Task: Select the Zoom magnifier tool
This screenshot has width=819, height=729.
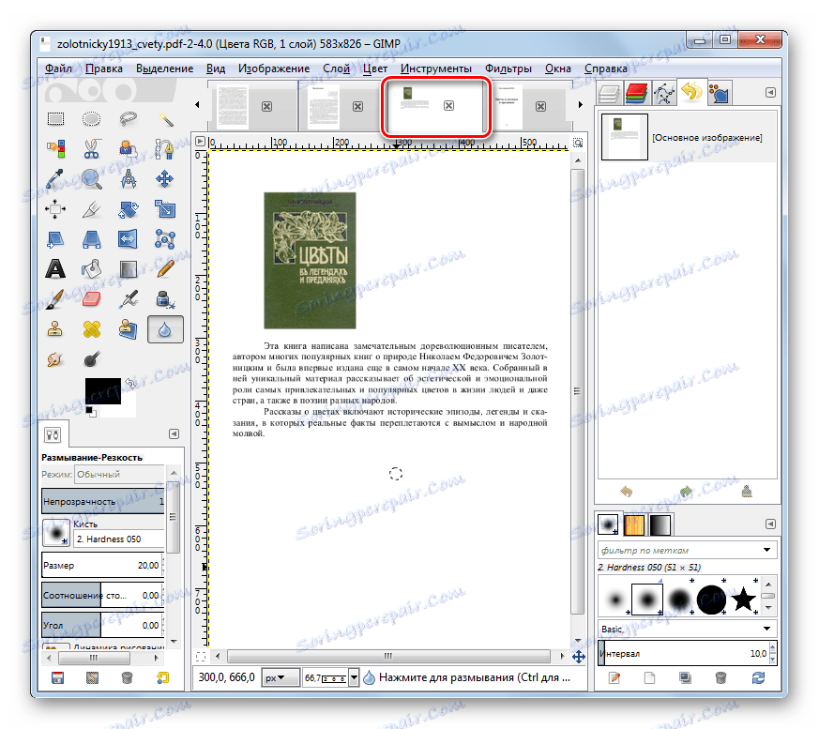Action: 91,179
